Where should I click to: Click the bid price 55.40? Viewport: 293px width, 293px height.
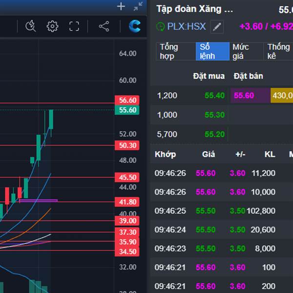(214, 95)
